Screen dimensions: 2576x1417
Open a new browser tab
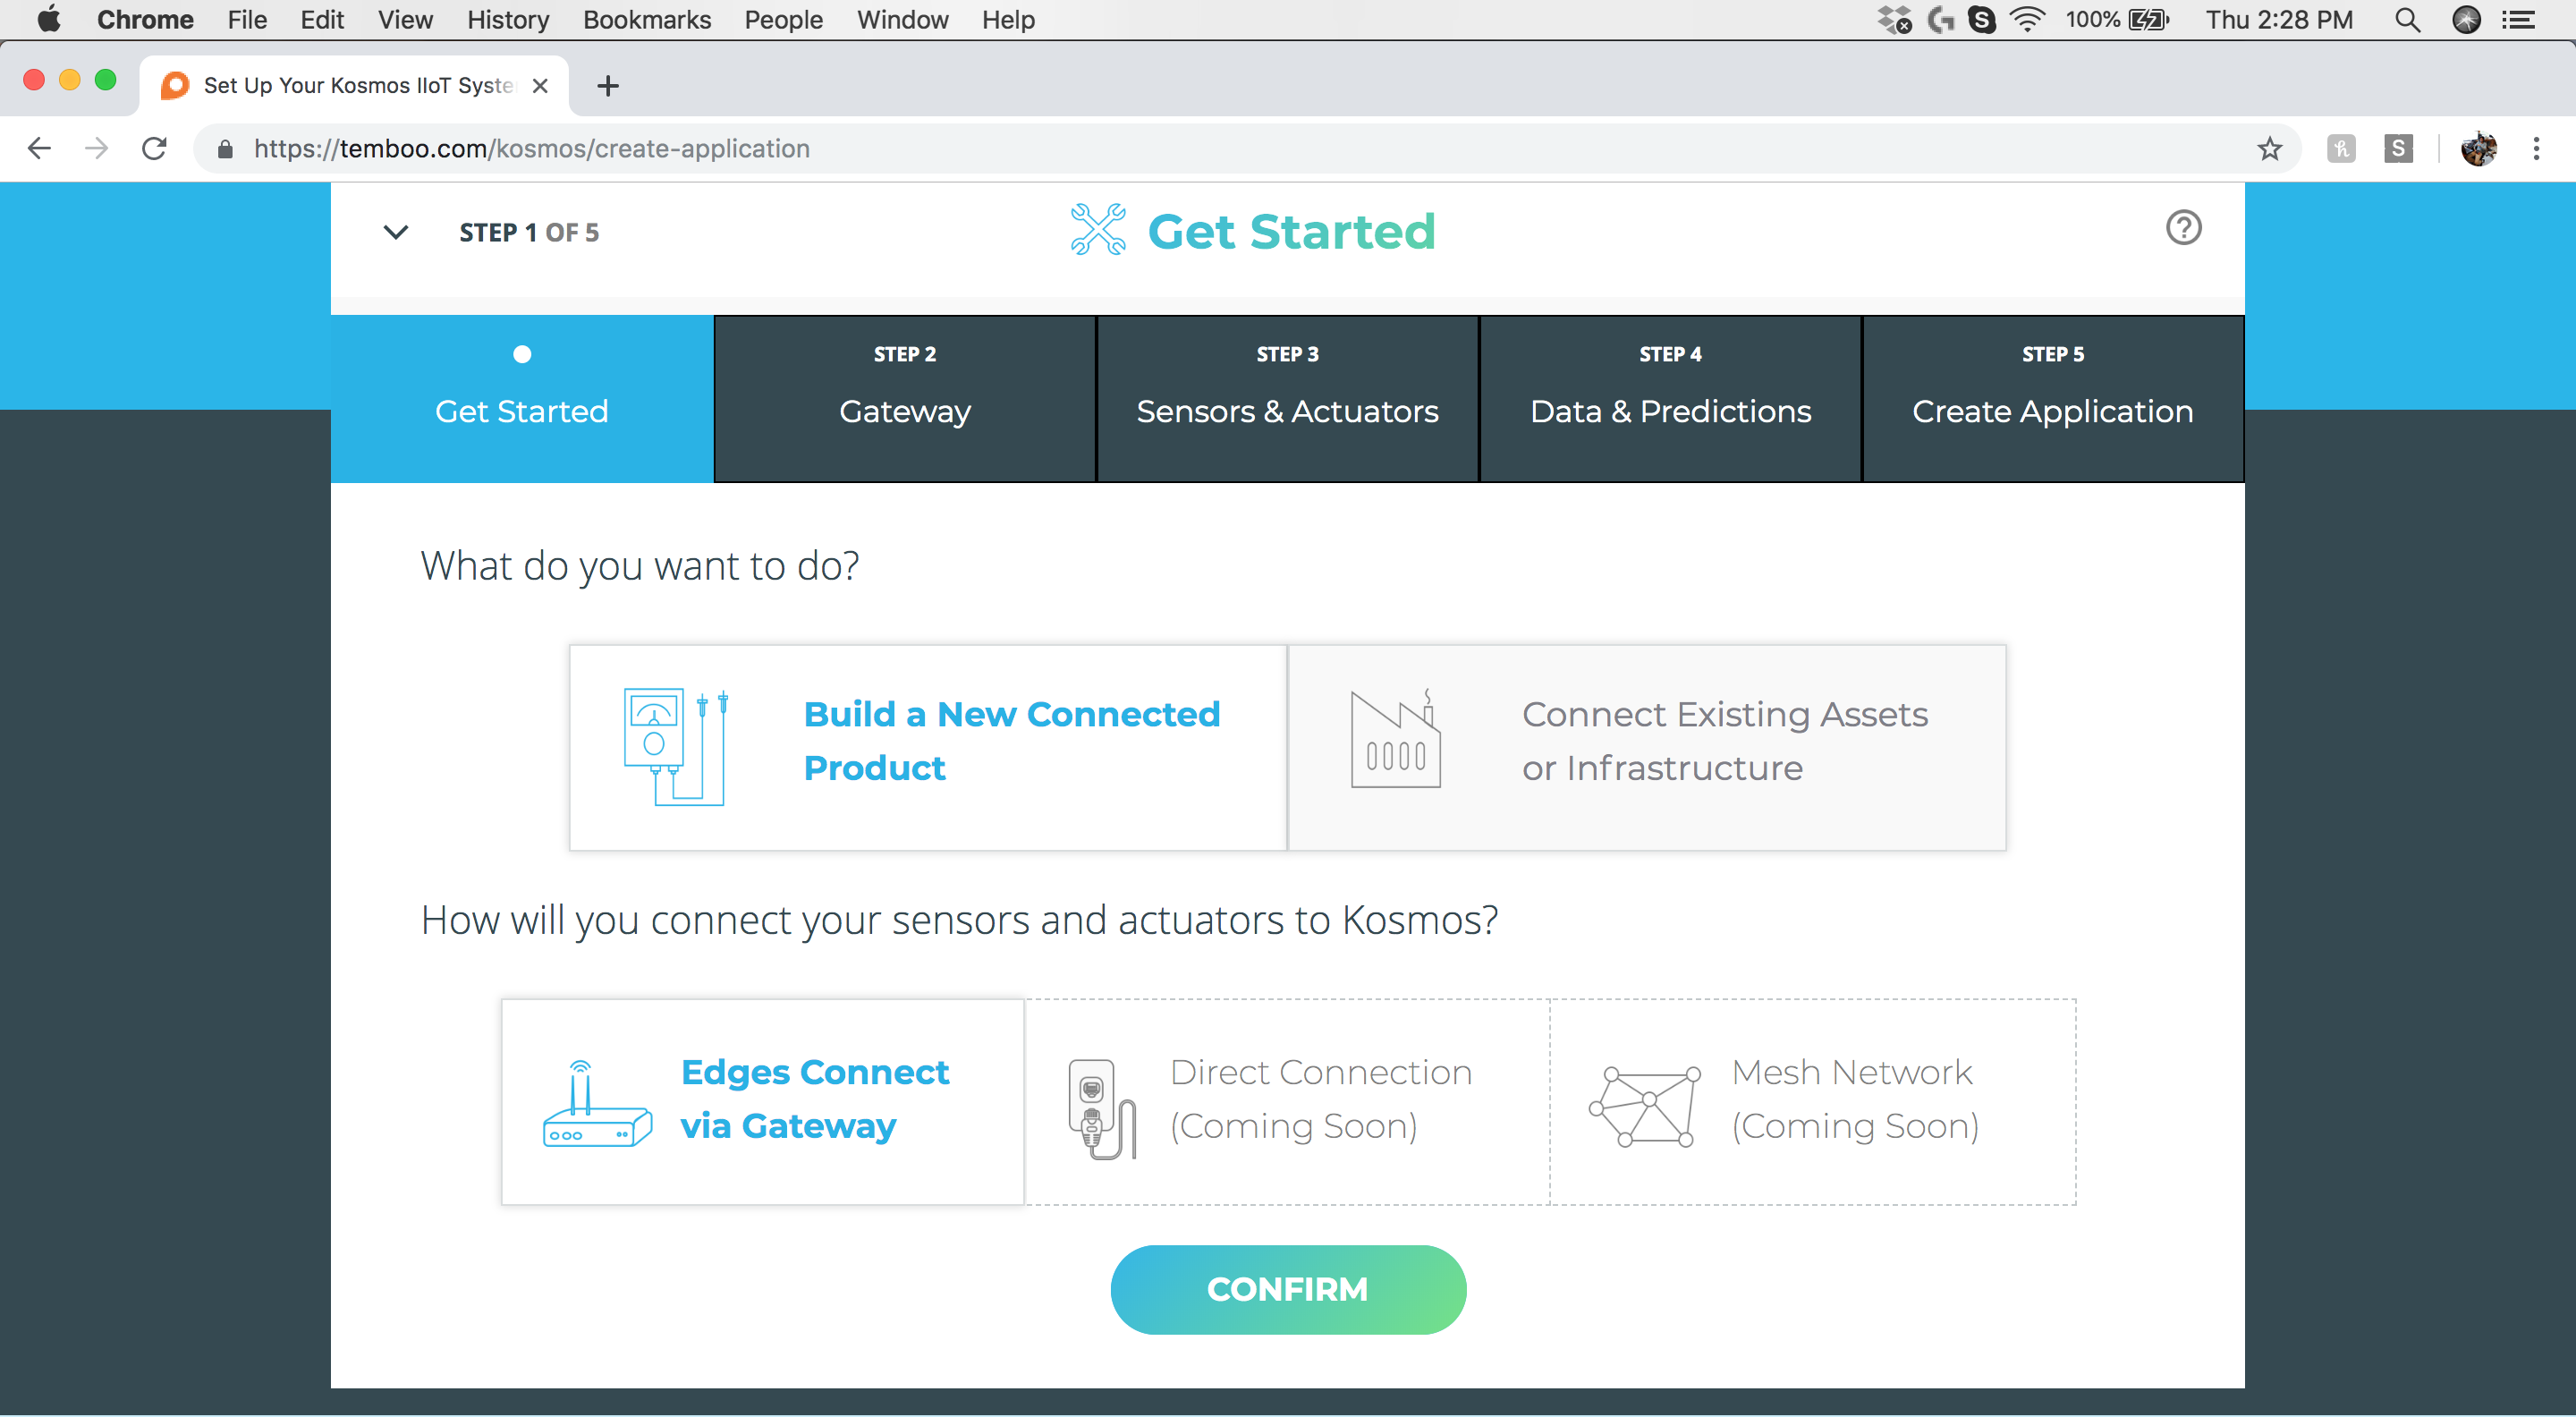607,86
